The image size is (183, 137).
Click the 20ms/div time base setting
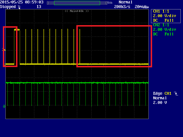[x=142, y=7]
